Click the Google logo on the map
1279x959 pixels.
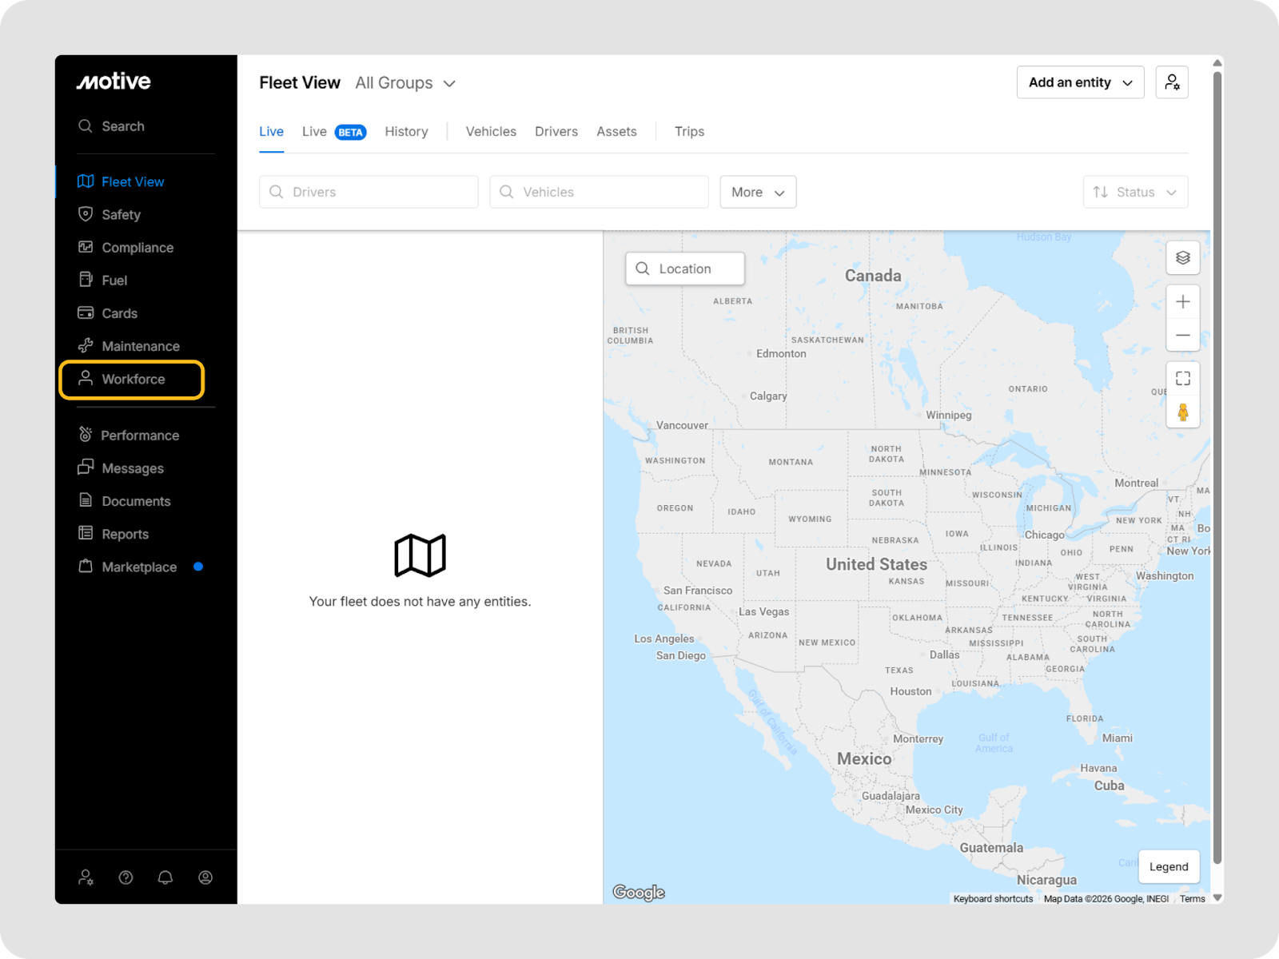(639, 893)
